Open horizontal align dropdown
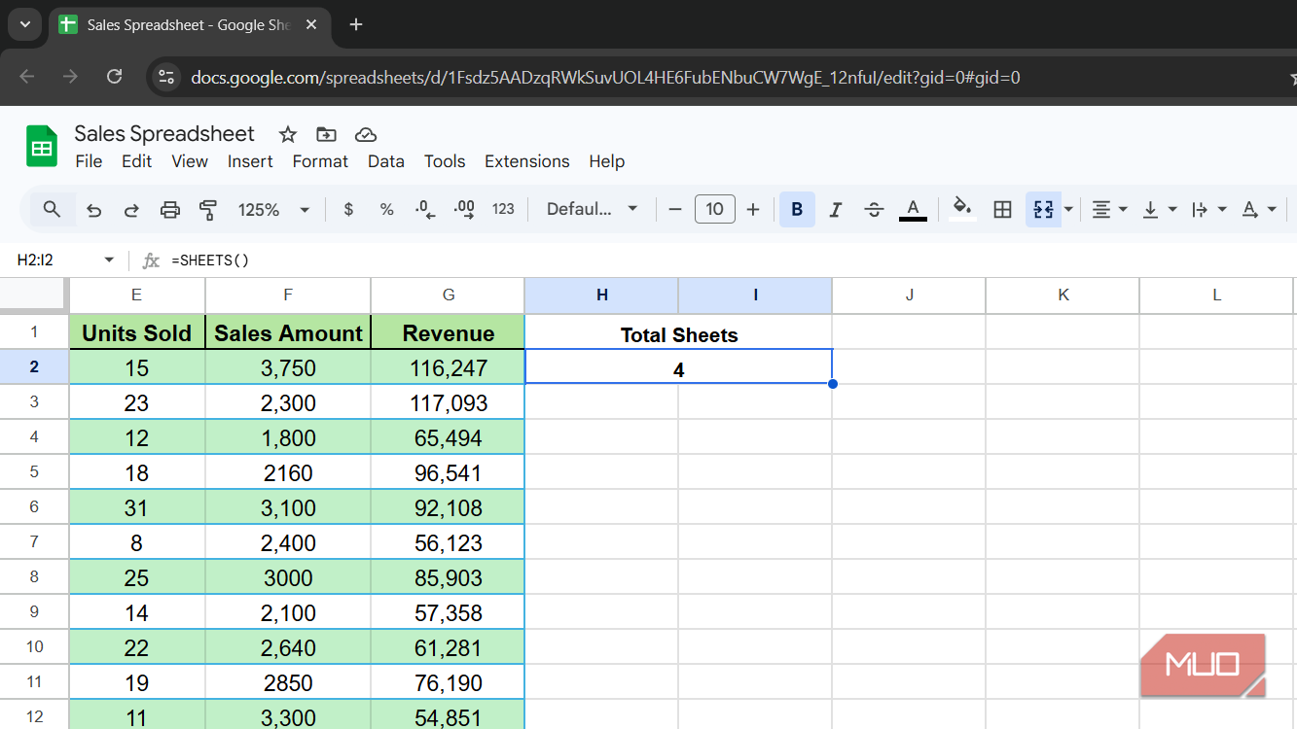The height and width of the screenshot is (729, 1297). coord(1109,209)
